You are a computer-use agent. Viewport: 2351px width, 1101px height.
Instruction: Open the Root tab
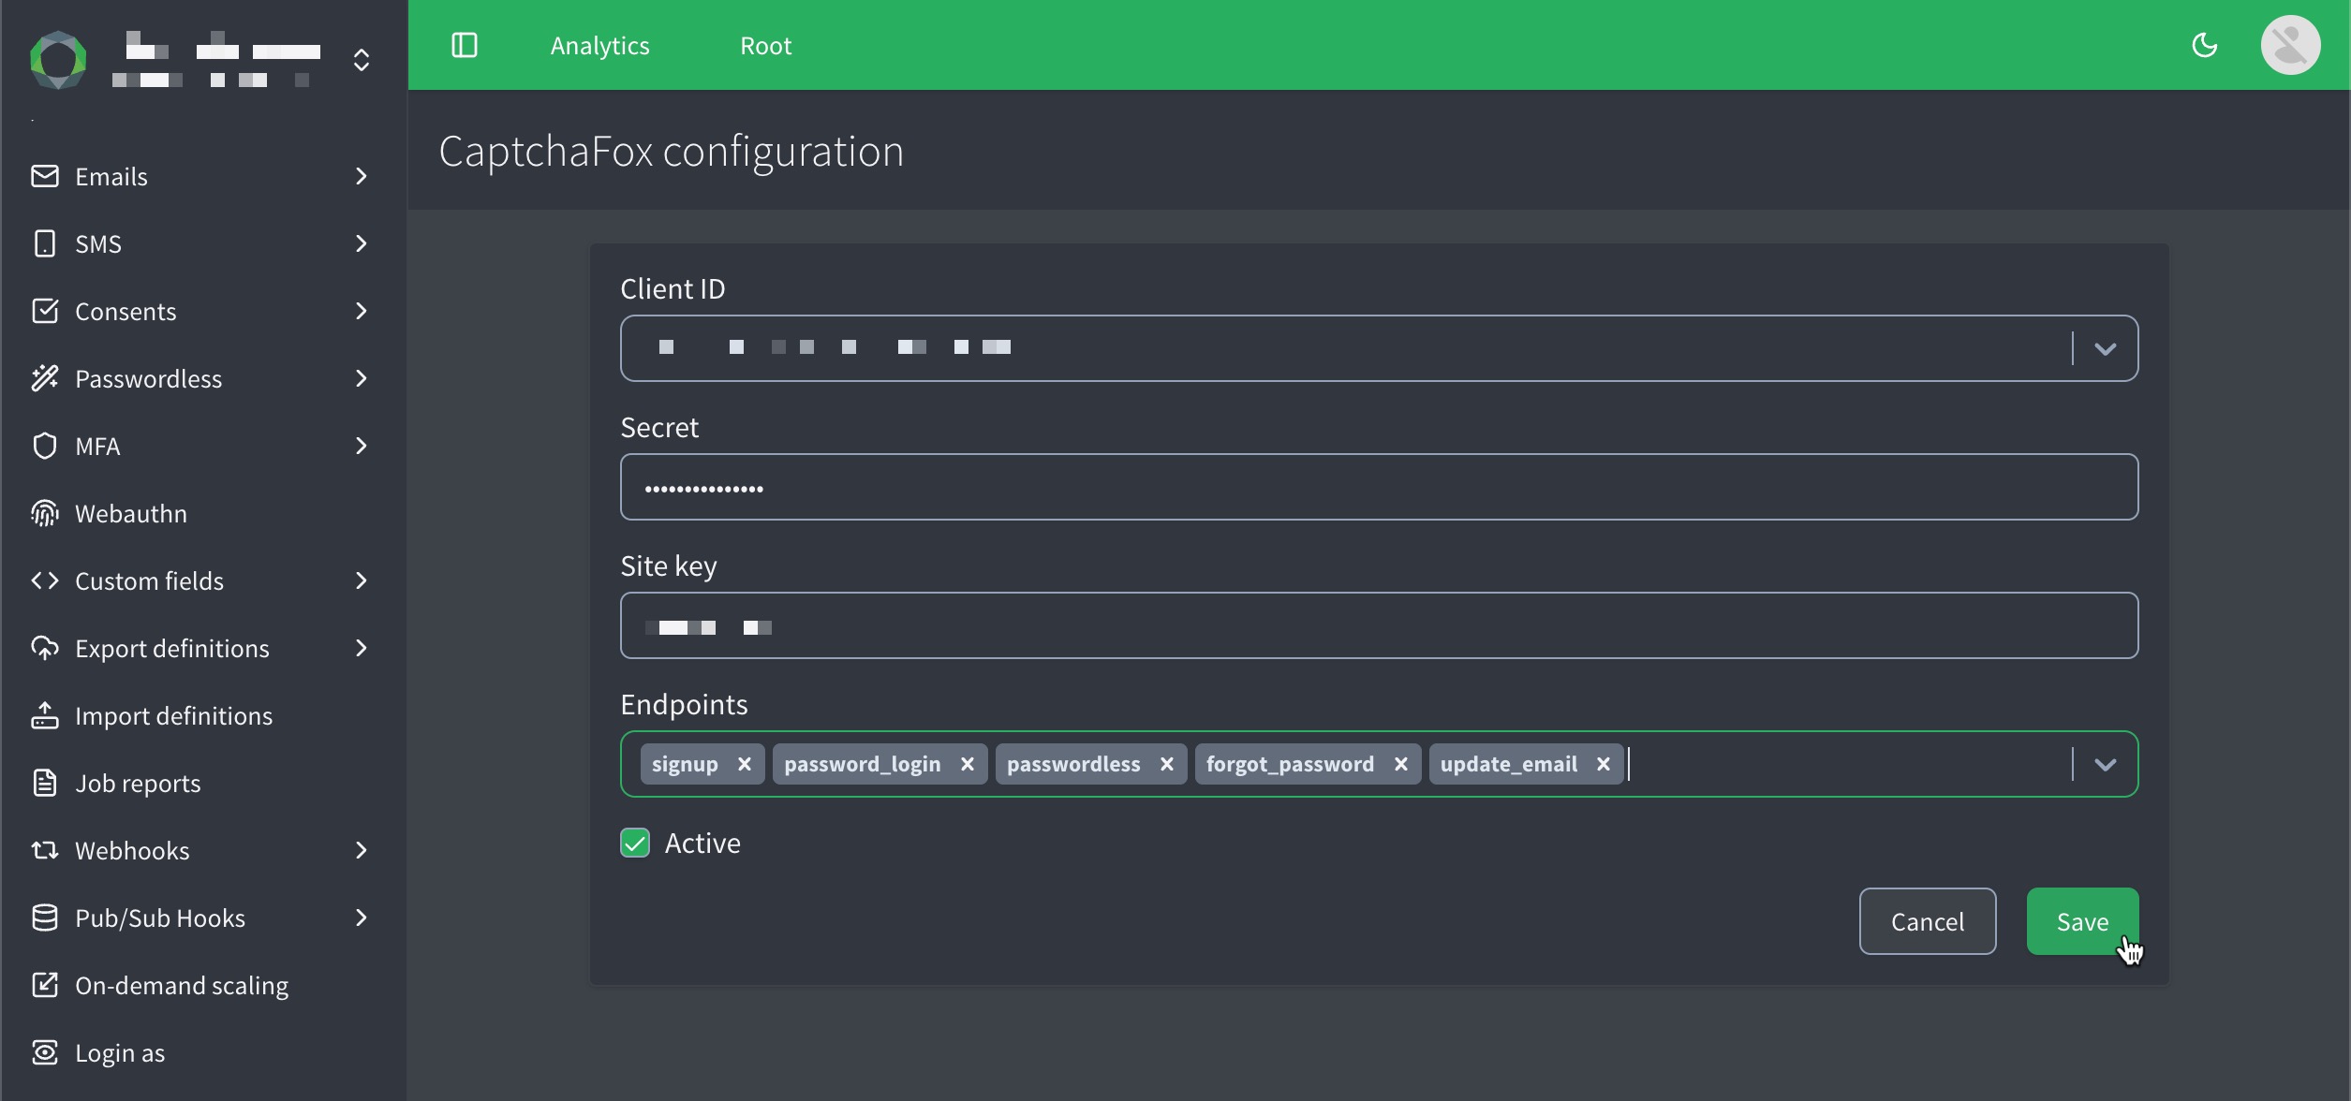click(x=765, y=45)
